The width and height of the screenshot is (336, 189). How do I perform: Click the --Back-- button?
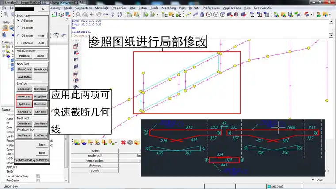pyautogui.click(x=42, y=145)
